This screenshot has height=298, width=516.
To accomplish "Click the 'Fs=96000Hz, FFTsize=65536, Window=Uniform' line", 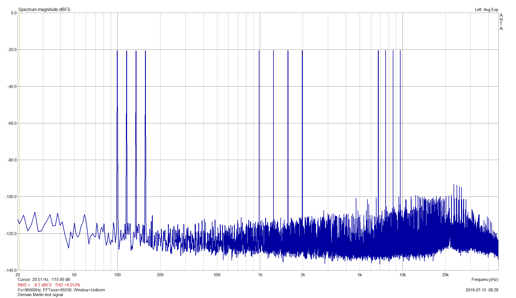I will pyautogui.click(x=61, y=290).
